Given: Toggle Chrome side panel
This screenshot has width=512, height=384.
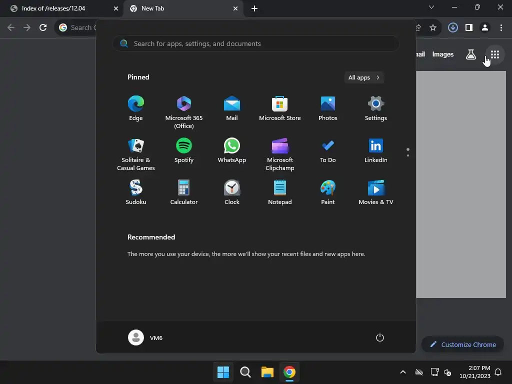Looking at the screenshot, I should click(x=469, y=27).
